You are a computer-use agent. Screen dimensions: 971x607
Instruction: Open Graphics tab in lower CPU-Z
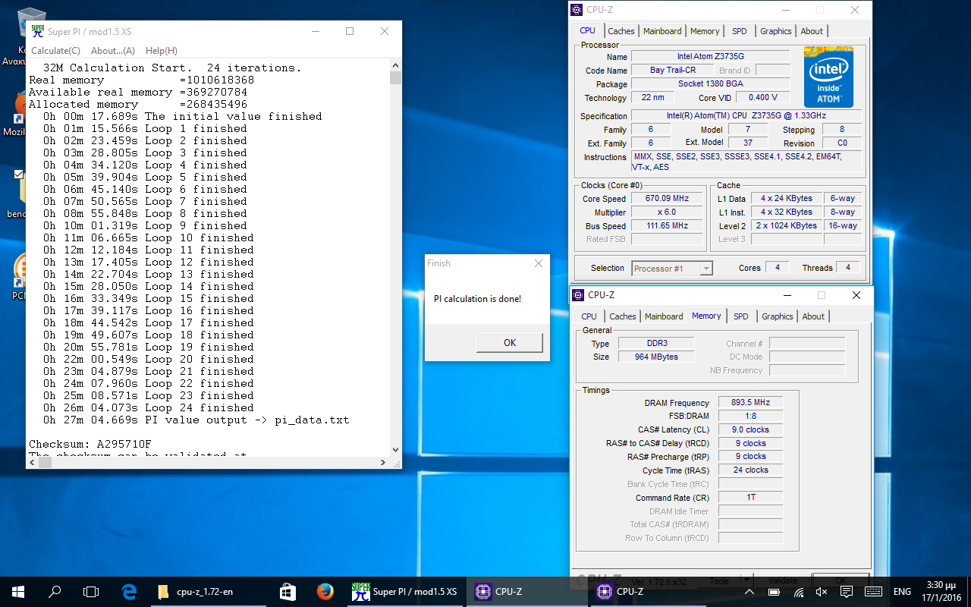click(x=778, y=316)
